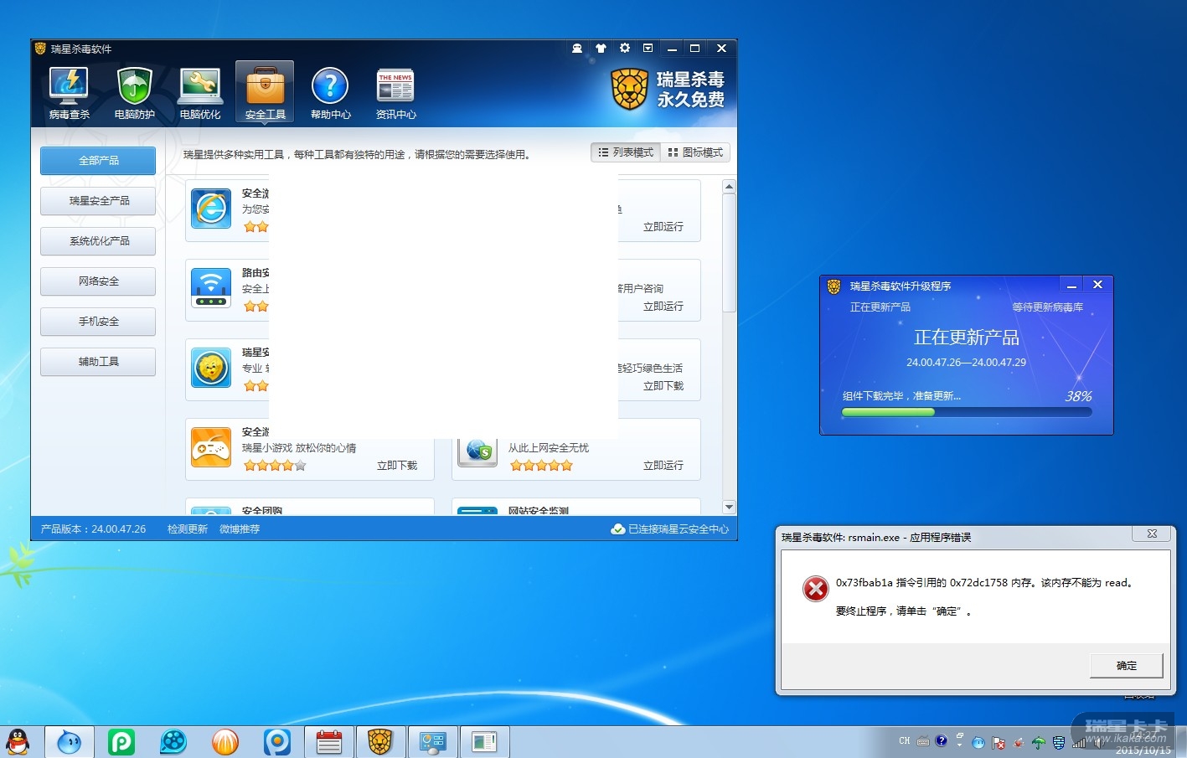Click 立即运行 for 从此上网安全无忧

click(x=663, y=466)
